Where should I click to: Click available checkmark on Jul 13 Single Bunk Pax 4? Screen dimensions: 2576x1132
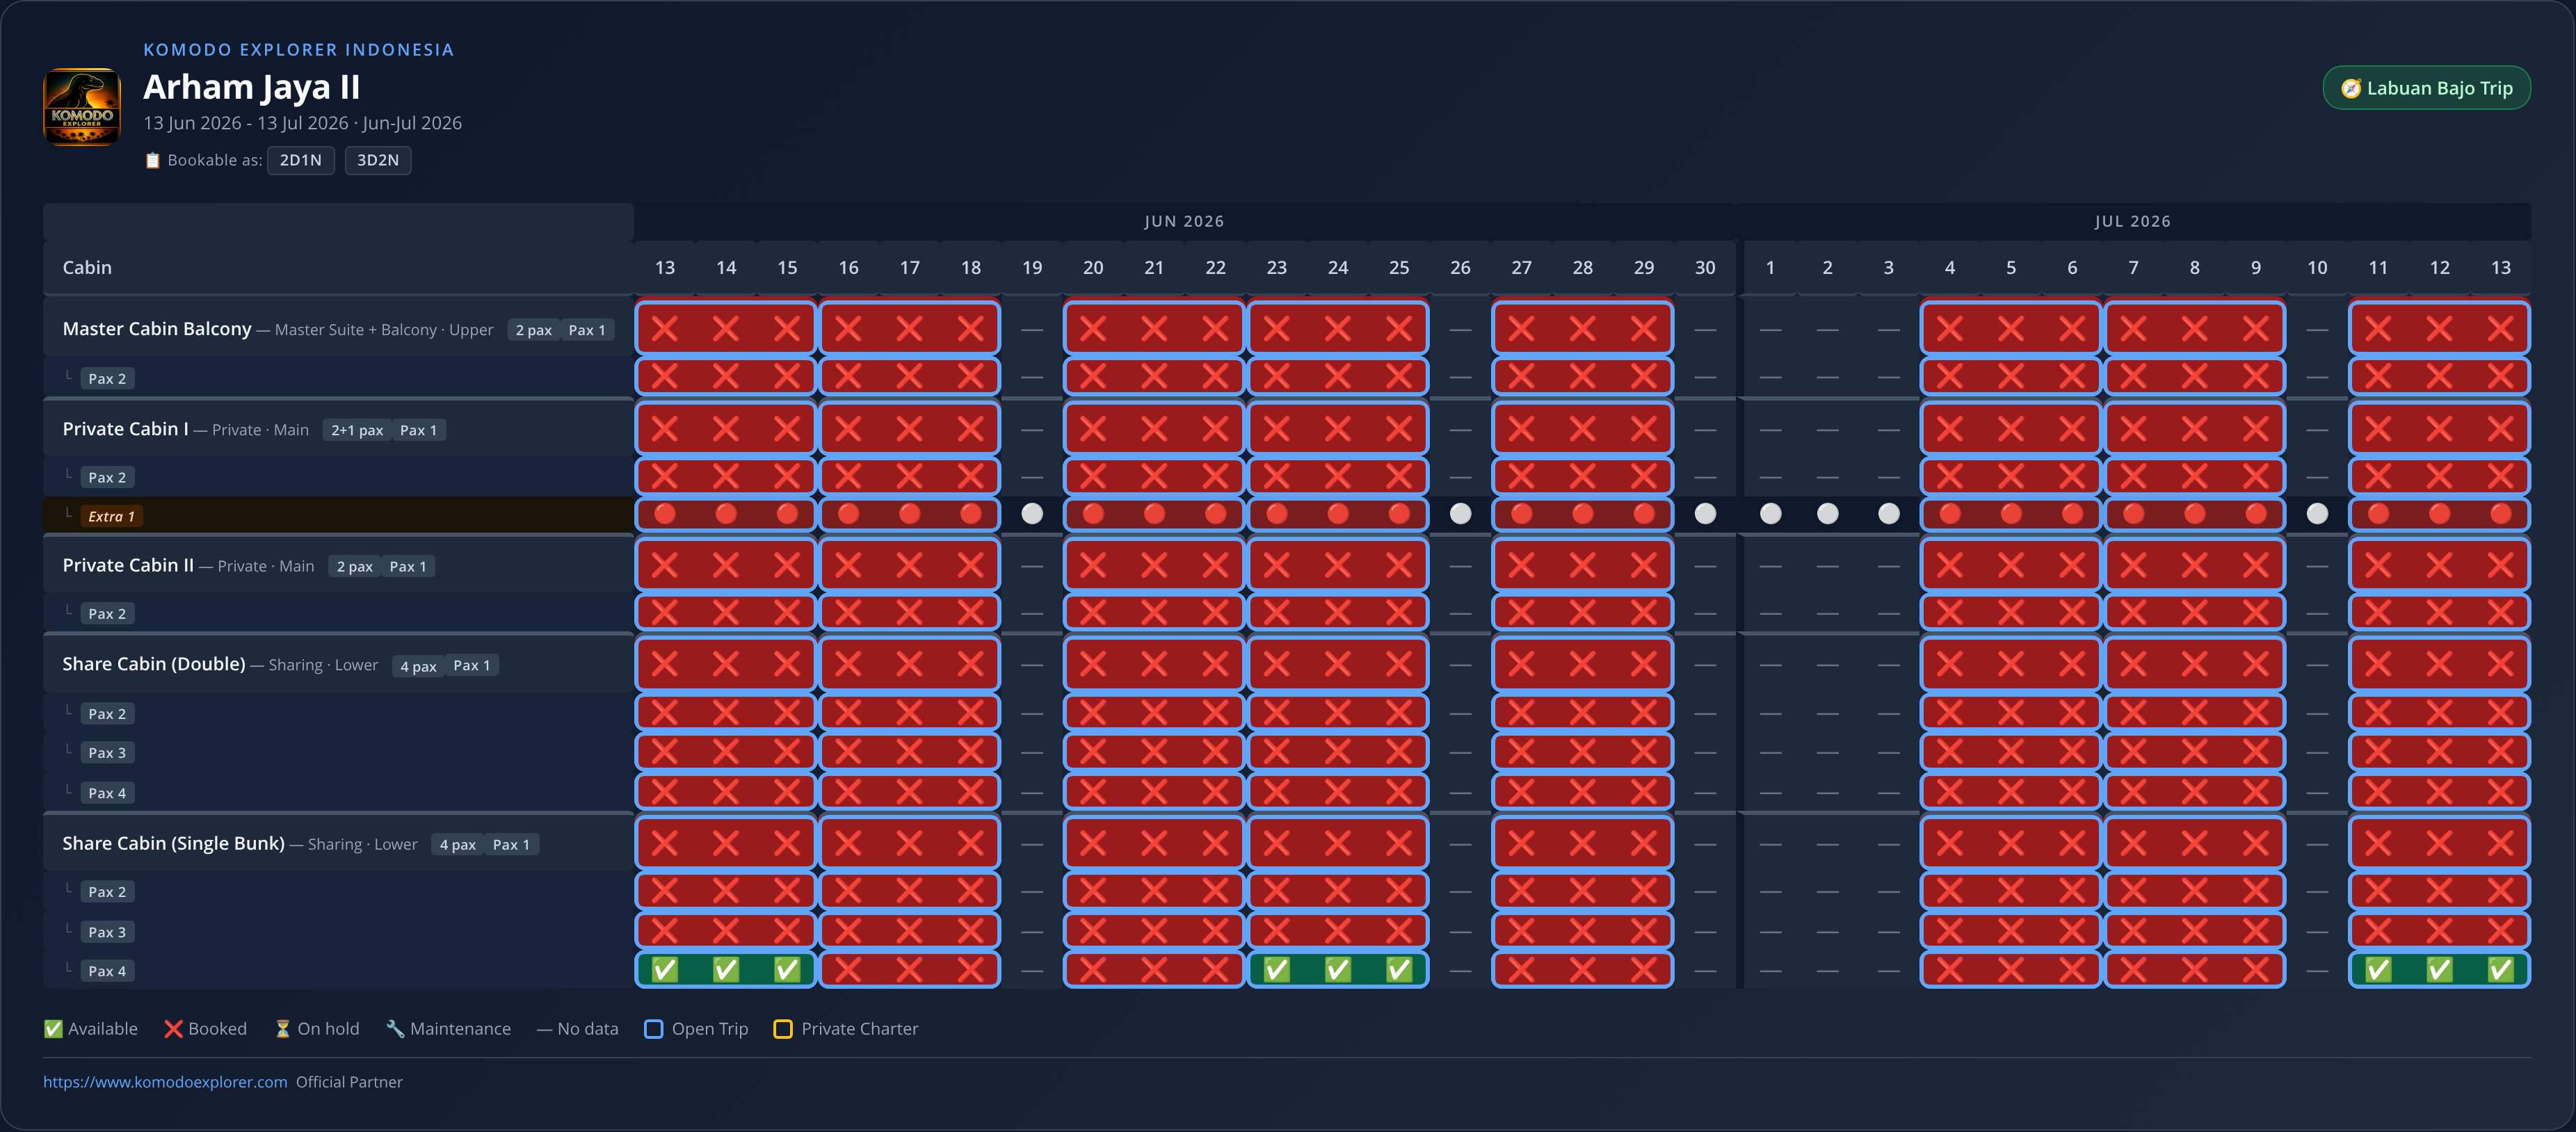pyautogui.click(x=2501, y=970)
